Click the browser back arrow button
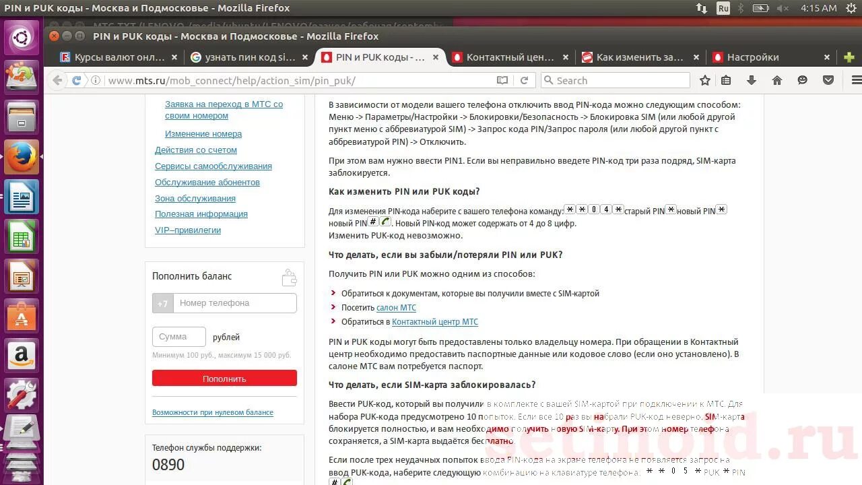 tap(57, 80)
